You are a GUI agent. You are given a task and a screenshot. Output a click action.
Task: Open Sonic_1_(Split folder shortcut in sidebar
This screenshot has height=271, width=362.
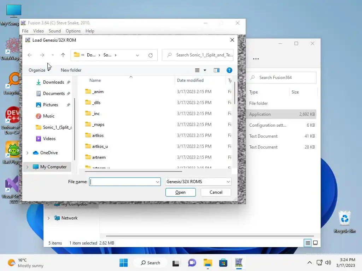coord(54,127)
